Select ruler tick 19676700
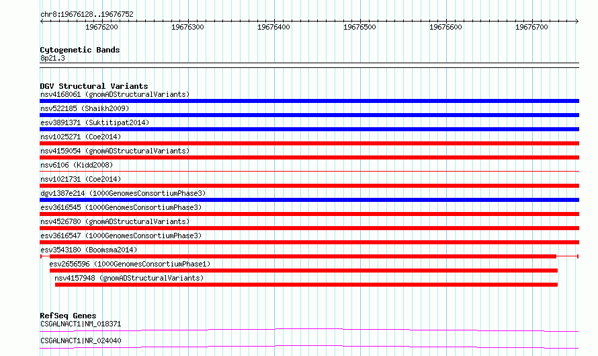The width and height of the screenshot is (598, 356). point(531,27)
